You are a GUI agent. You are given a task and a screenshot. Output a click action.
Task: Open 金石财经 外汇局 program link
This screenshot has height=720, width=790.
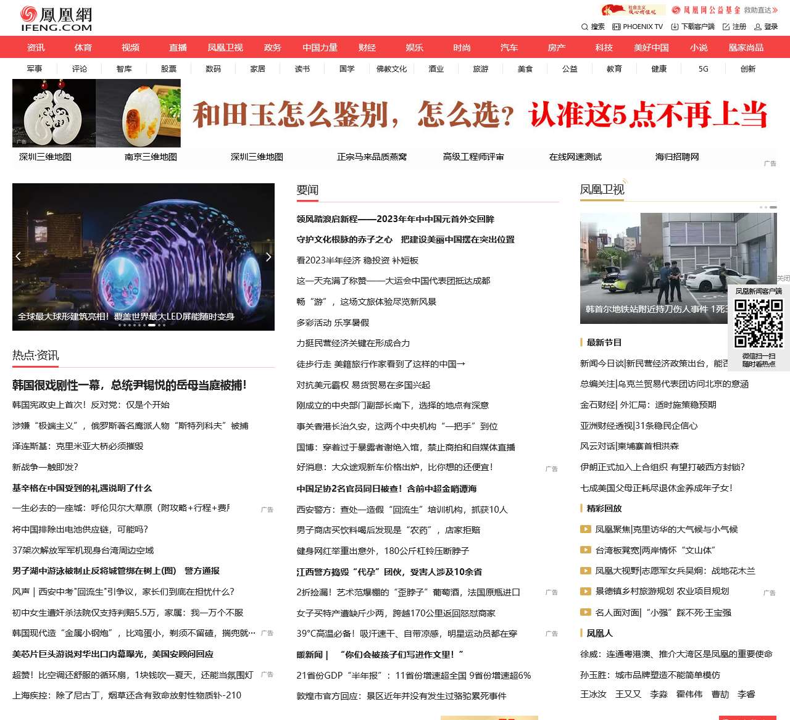(x=648, y=405)
